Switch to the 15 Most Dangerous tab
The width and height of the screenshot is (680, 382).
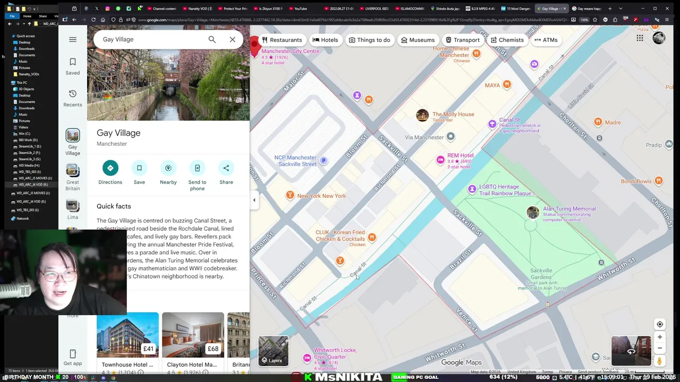pyautogui.click(x=515, y=8)
